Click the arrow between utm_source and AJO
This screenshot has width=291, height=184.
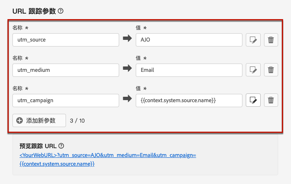[x=127, y=40]
